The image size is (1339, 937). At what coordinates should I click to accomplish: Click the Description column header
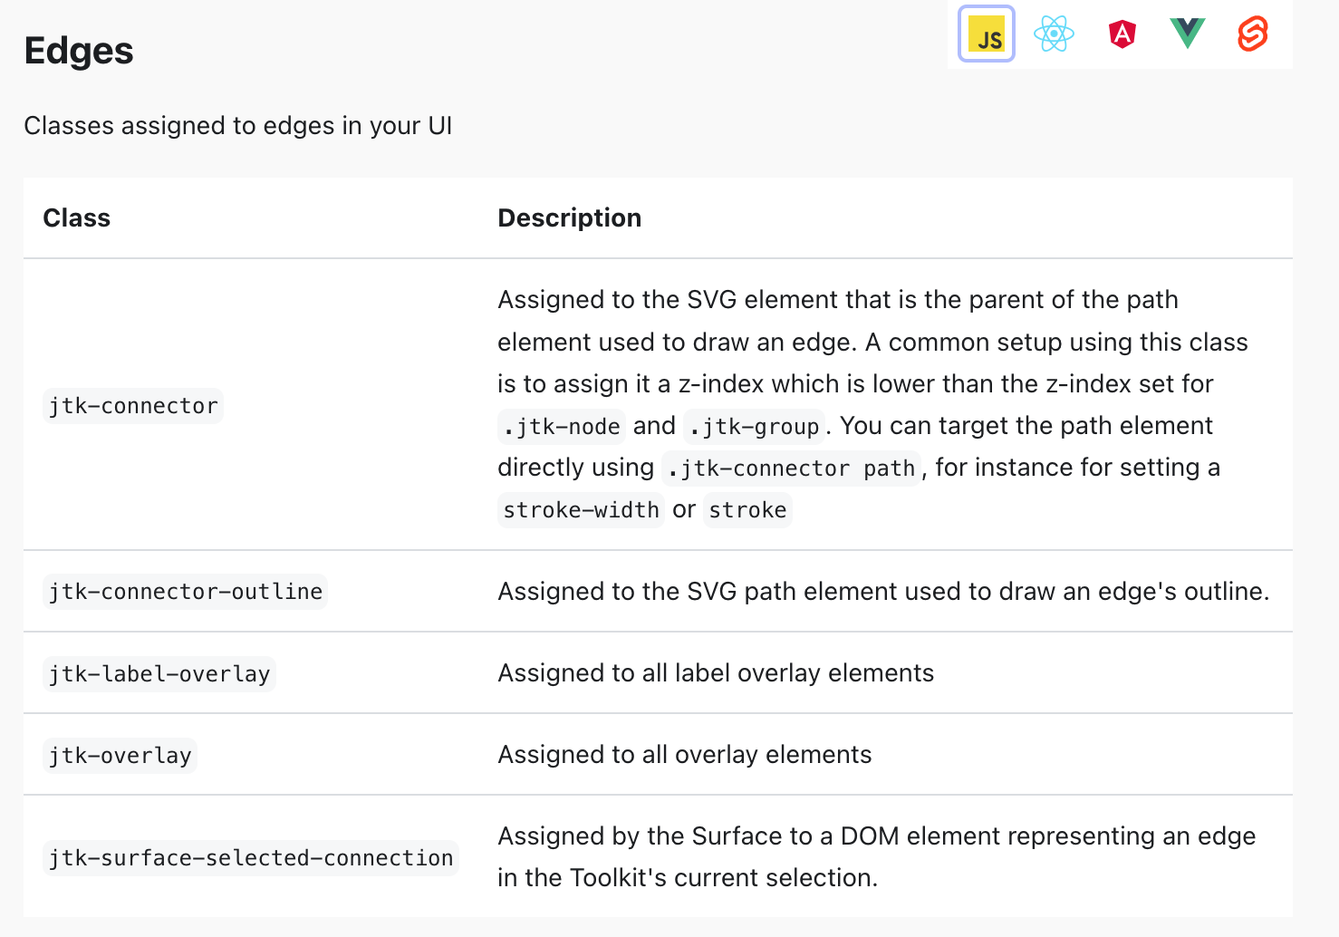click(x=569, y=217)
